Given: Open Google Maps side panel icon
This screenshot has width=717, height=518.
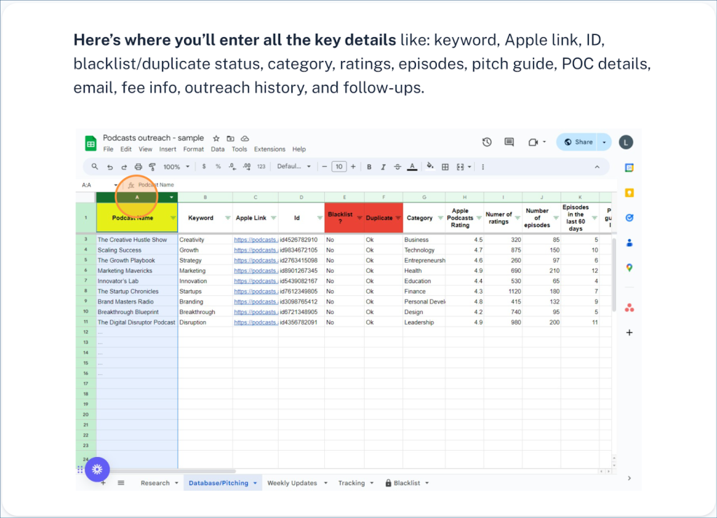Looking at the screenshot, I should coord(629,268).
